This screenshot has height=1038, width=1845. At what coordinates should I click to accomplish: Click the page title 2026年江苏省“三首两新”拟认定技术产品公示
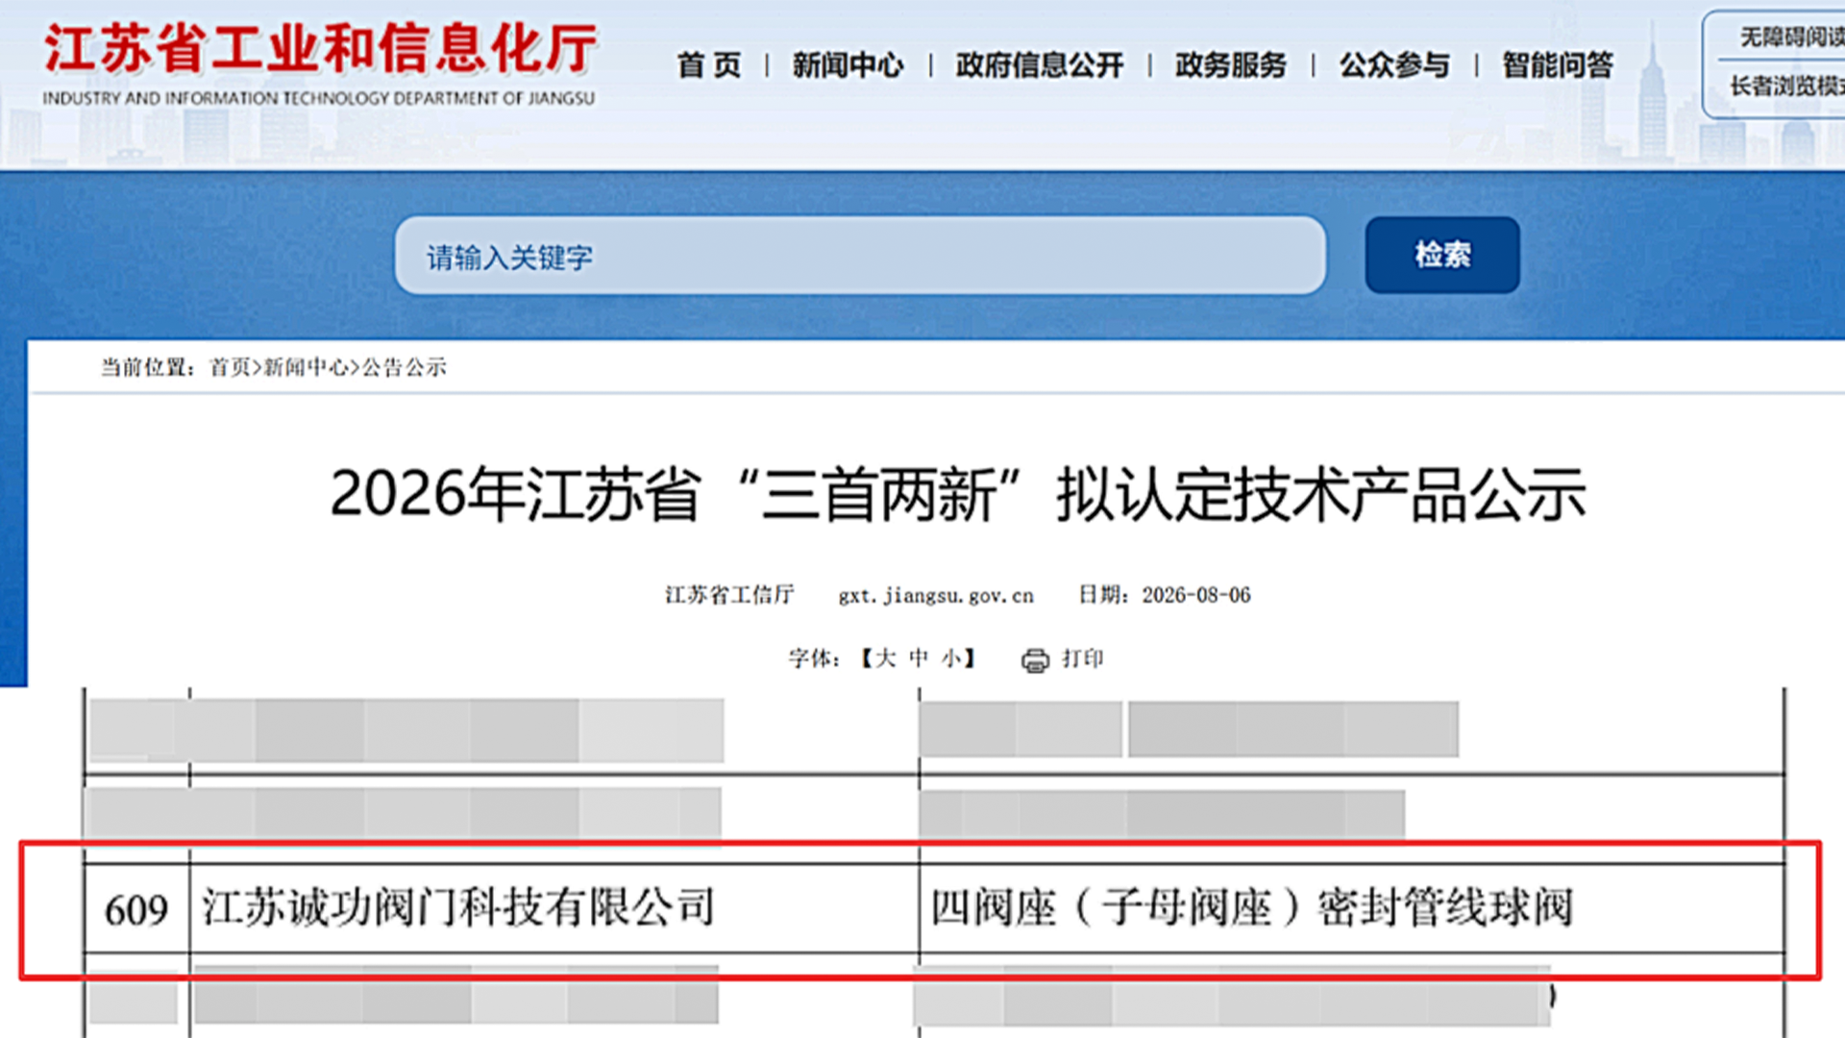coord(958,495)
